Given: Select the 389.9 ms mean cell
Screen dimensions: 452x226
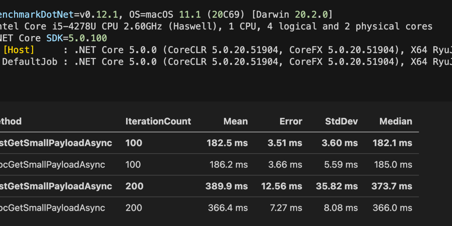Looking at the screenshot, I should pyautogui.click(x=226, y=186).
